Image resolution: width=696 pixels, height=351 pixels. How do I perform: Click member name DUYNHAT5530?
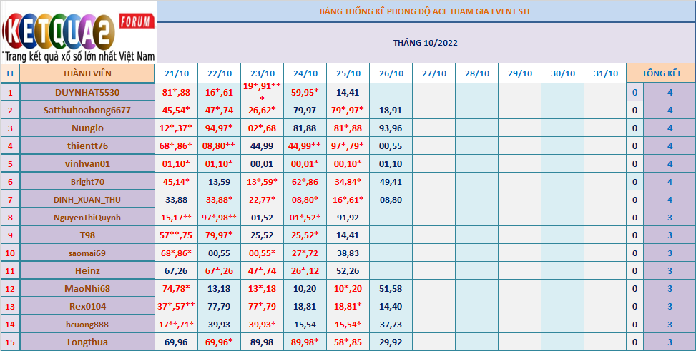(x=87, y=92)
